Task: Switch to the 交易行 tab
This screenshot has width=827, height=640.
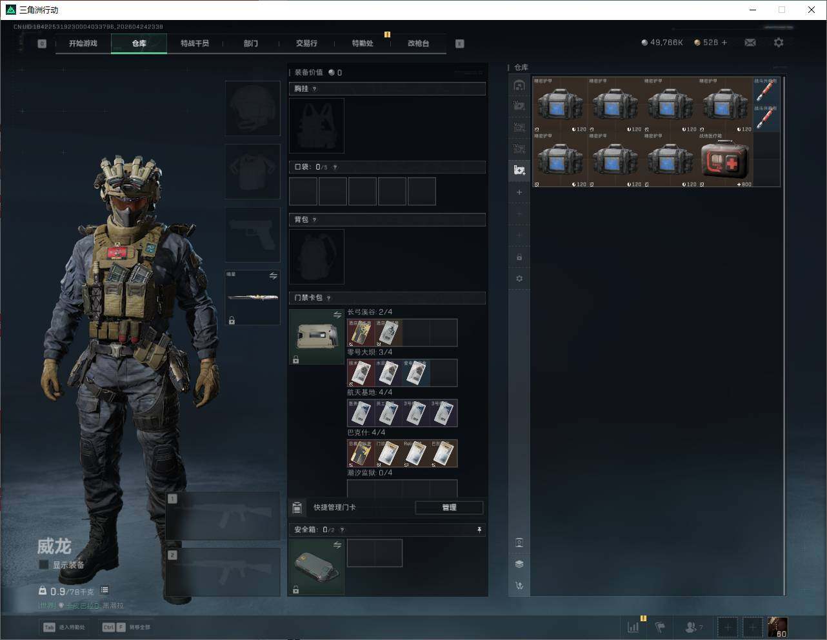Action: (x=306, y=43)
